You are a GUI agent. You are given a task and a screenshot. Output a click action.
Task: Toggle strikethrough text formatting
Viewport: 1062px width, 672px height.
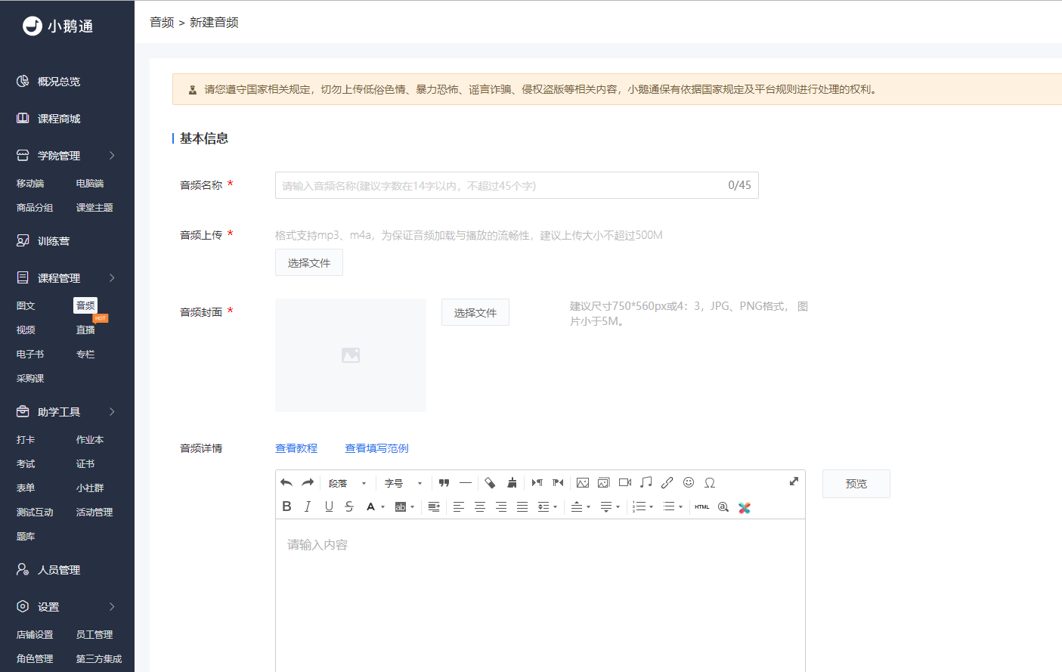(x=349, y=506)
